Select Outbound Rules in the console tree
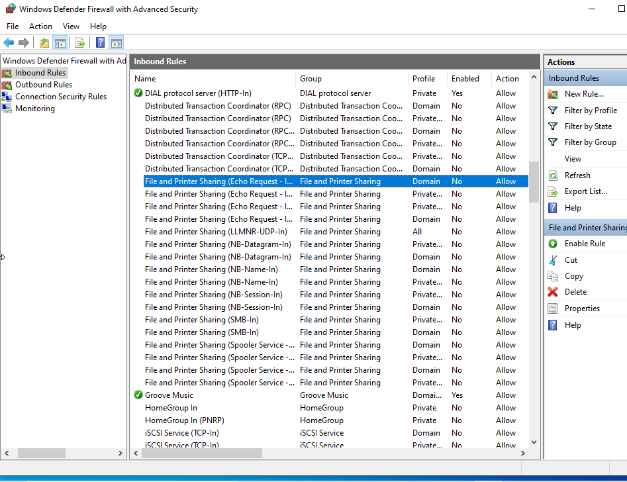The image size is (627, 482). [44, 85]
